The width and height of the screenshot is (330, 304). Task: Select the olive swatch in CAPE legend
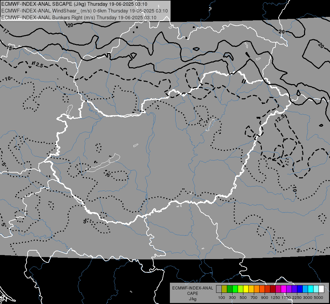click(x=224, y=289)
